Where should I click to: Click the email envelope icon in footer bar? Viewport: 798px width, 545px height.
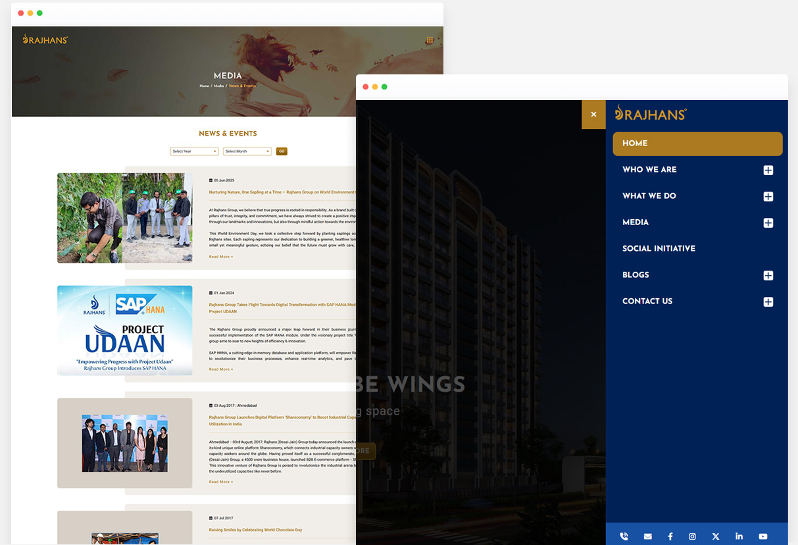[647, 536]
